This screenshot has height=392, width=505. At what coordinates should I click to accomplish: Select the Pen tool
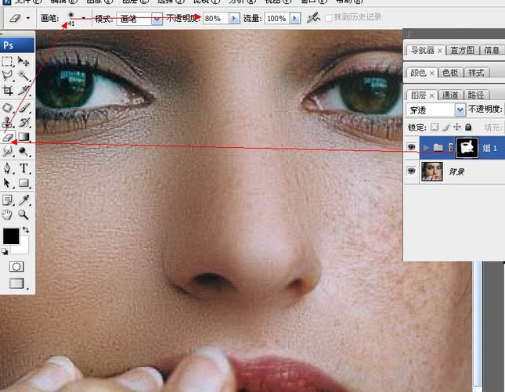pos(7,168)
